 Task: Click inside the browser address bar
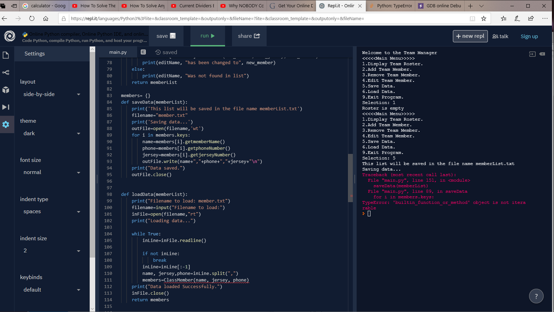(242, 19)
